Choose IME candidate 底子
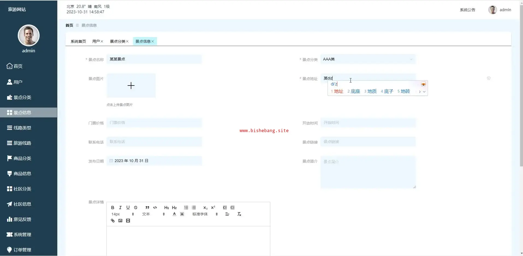The height and width of the screenshot is (256, 523). click(387, 91)
